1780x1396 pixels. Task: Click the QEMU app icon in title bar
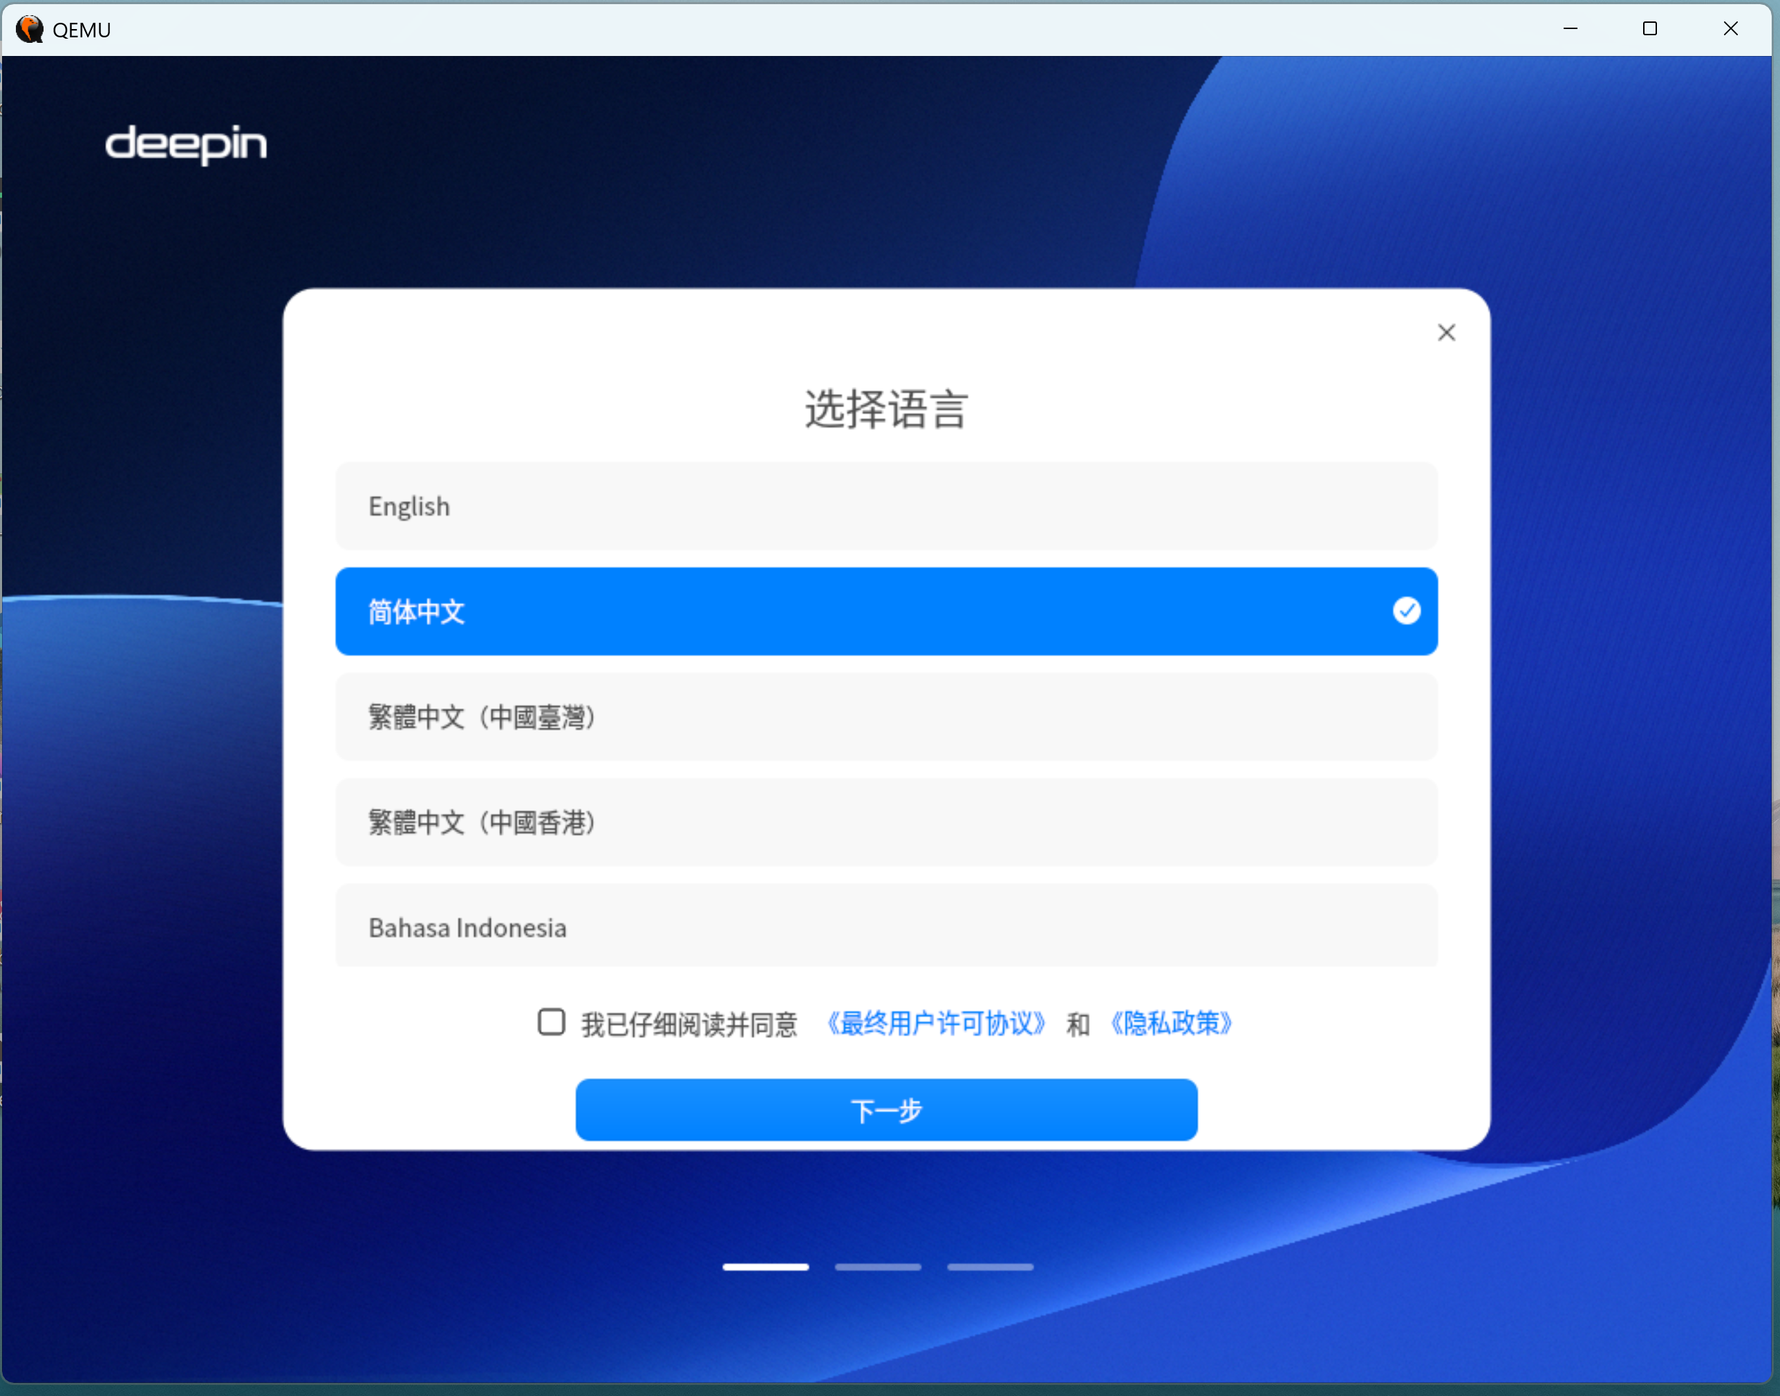(30, 30)
